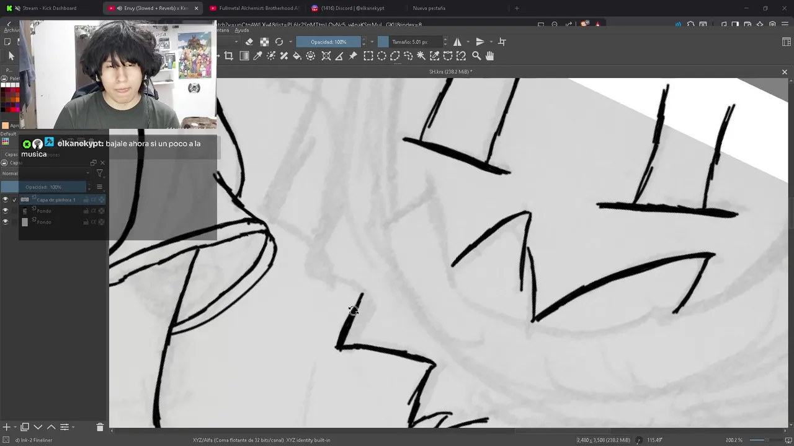Screen dimensions: 794x446
Task: Select the Color Sampler eyedropper tool
Action: pos(257,56)
